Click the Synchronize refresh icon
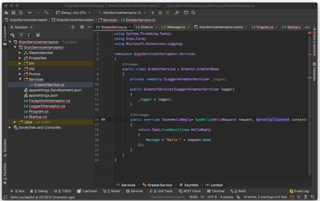Image resolution: width=320 pixels, height=201 pixels. click(x=21, y=12)
